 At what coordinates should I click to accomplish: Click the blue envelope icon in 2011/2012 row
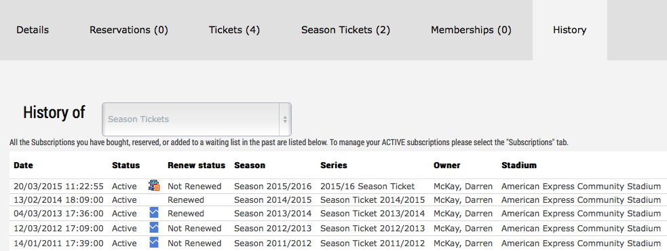point(154,242)
